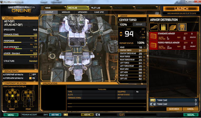This screenshot has width=201, height=118.
Task: Select the armor category mech icon
Action: 182,27
